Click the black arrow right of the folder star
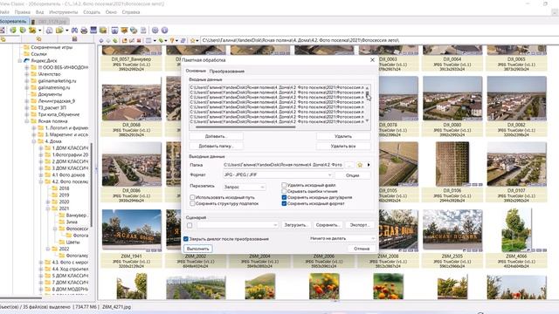The width and height of the screenshot is (559, 314). click(x=369, y=165)
